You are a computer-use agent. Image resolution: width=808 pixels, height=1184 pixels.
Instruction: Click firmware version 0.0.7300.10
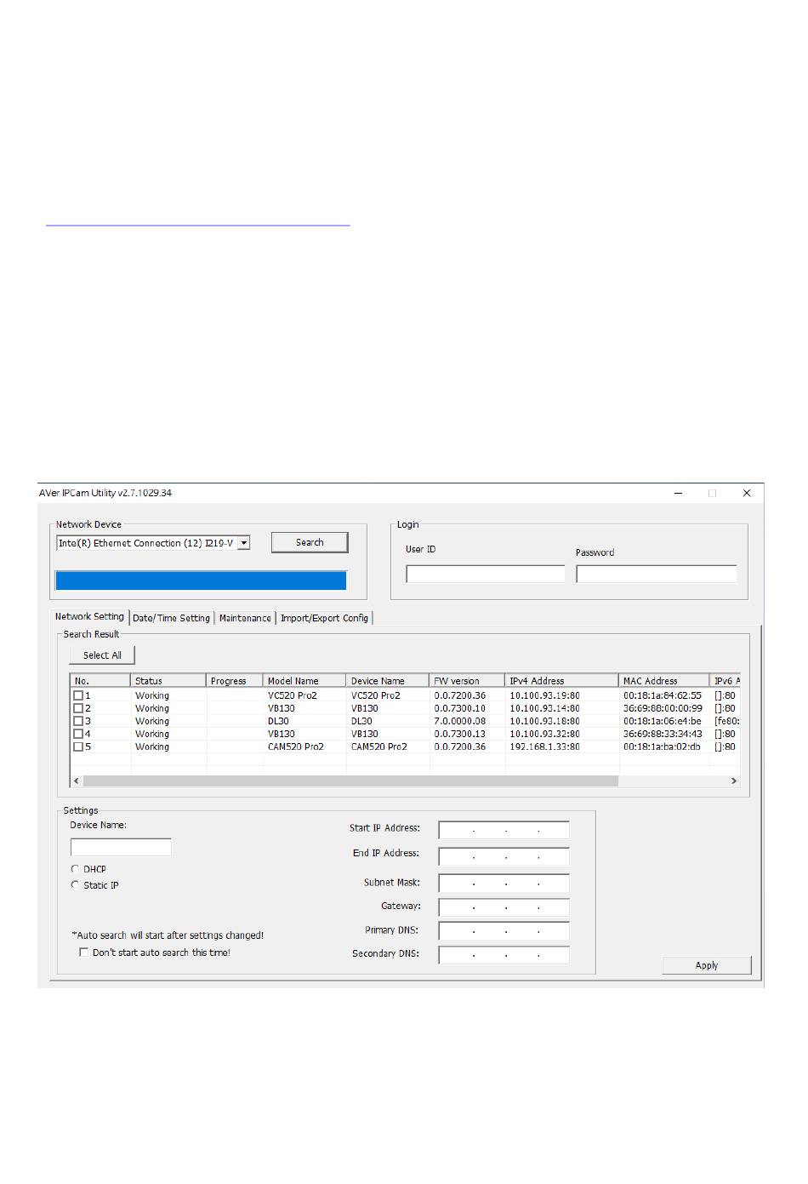(460, 708)
